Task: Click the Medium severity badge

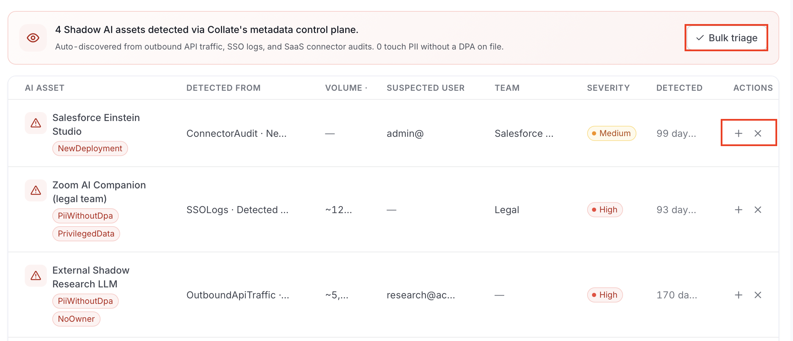Action: (x=612, y=133)
